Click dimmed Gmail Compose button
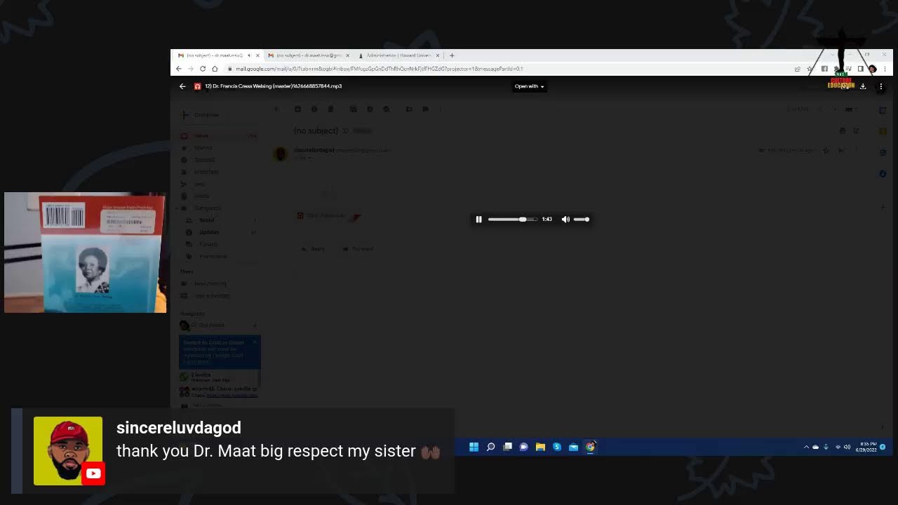This screenshot has width=898, height=505. pyautogui.click(x=201, y=114)
